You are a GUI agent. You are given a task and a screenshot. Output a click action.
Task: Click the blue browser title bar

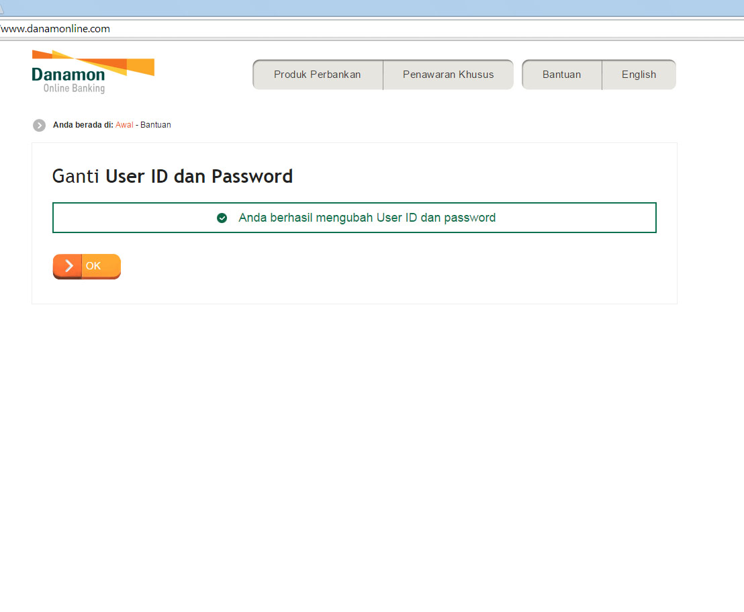point(372,8)
